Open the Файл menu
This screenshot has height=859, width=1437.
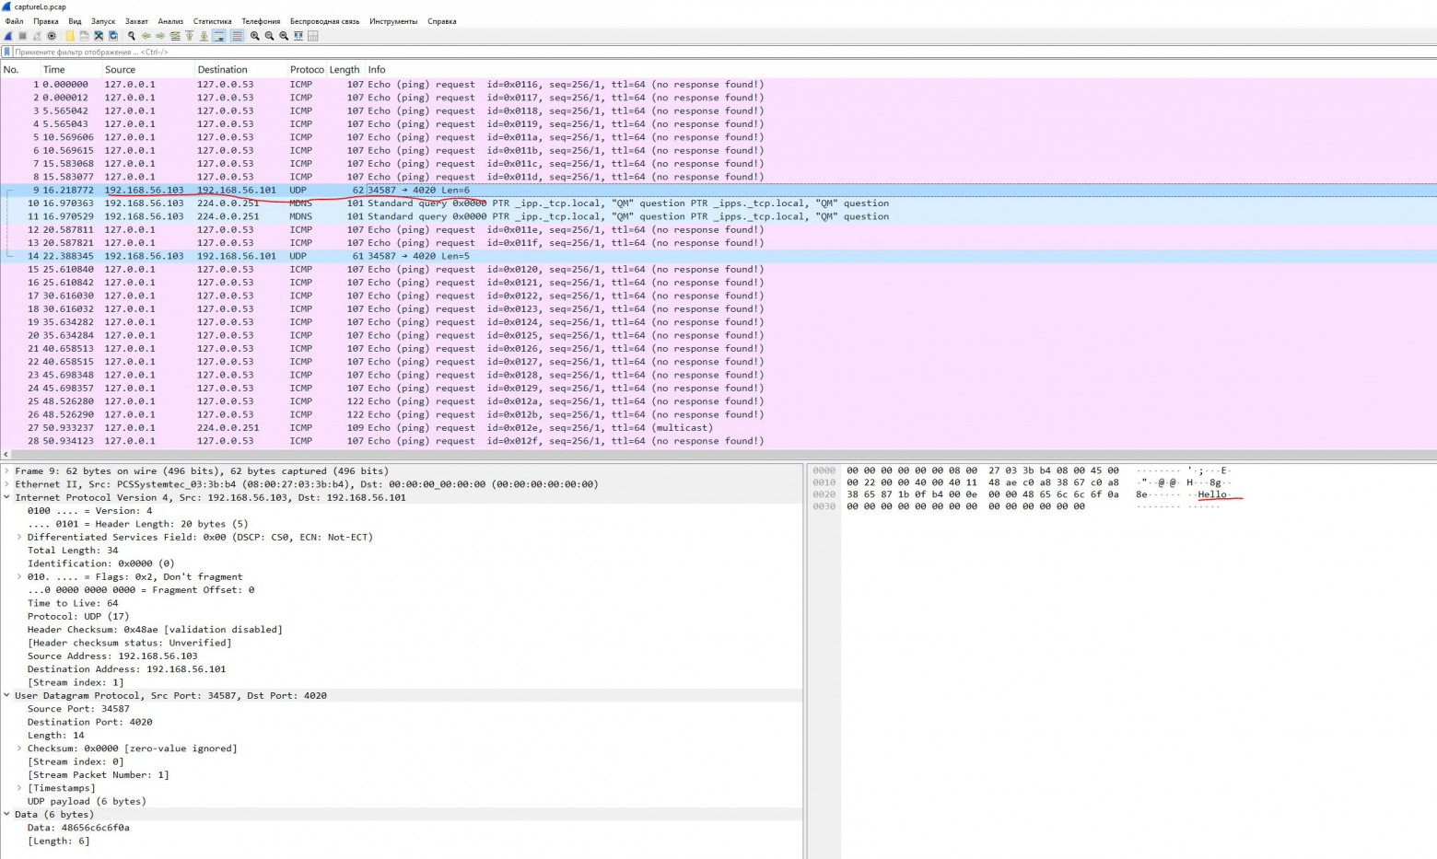tap(14, 21)
